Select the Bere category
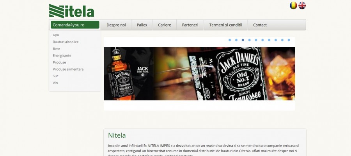 coord(57,49)
